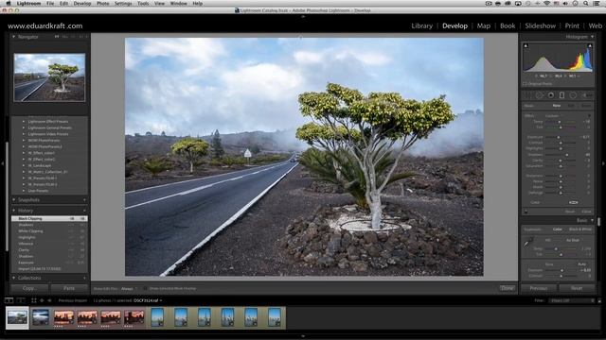The height and width of the screenshot is (340, 606).
Task: Select the Spot Removal tool
Action: click(x=539, y=95)
